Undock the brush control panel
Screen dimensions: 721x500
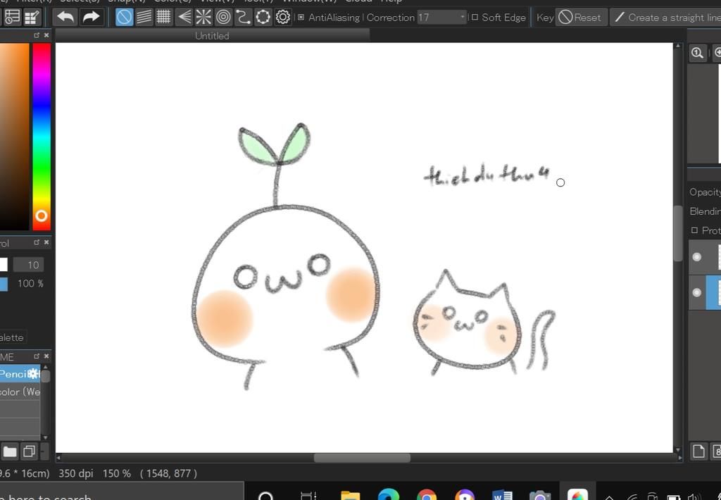(37, 242)
